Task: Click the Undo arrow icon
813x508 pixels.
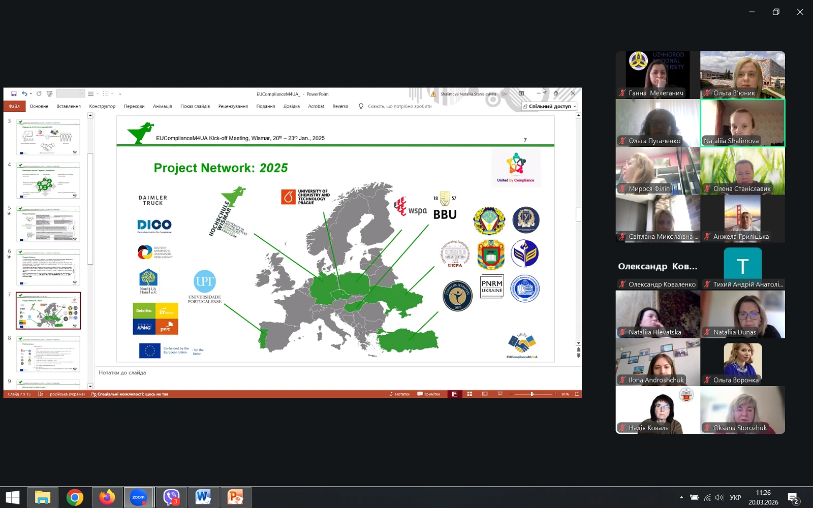Action: (24, 94)
